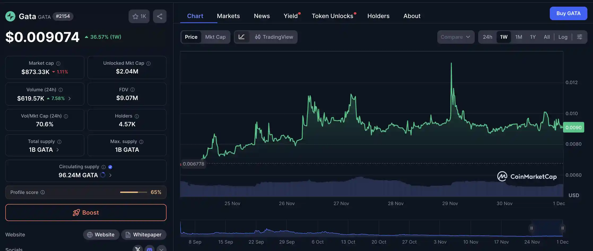The image size is (593, 251).
Task: Expand Total supply details chevron
Action: point(58,150)
